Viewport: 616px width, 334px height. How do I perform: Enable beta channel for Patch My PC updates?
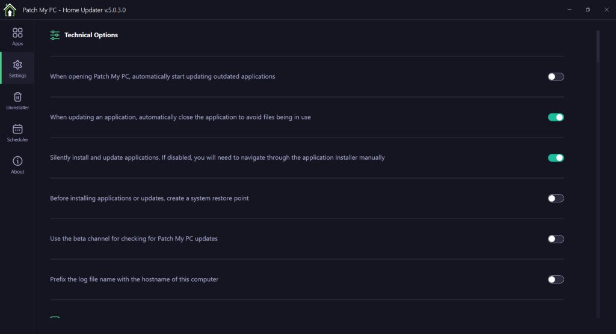pos(556,239)
